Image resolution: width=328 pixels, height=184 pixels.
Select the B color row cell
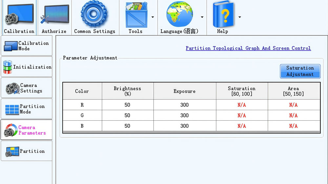82,126
